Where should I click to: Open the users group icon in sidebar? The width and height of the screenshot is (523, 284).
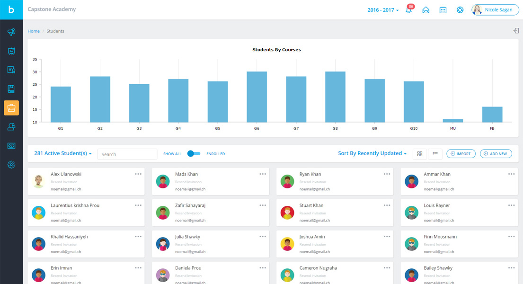coord(11,126)
